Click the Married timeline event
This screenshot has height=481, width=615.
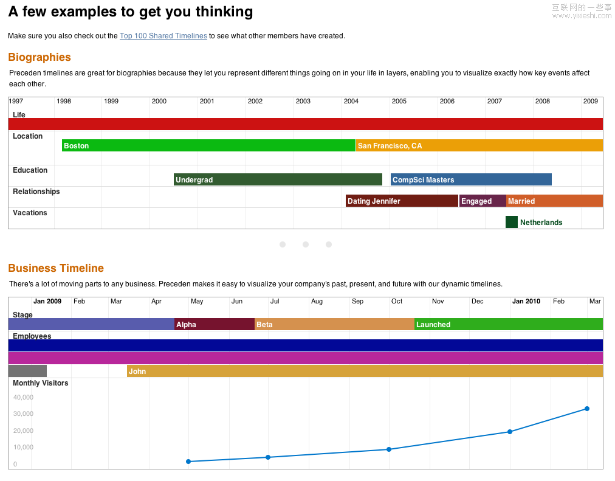click(554, 201)
